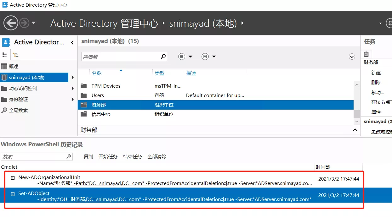Expand the 动态访问控制 submenu arrow
The image size is (392, 217).
pyautogui.click(x=73, y=89)
